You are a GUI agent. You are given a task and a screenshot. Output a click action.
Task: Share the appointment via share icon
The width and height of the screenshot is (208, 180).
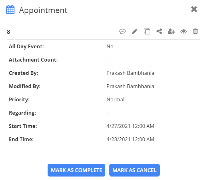[x=159, y=31]
